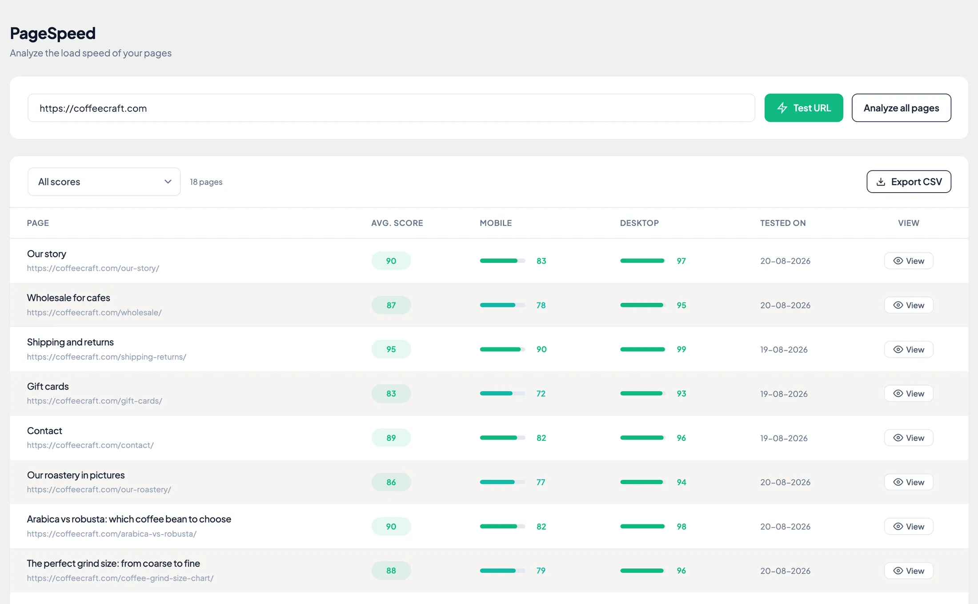
Task: Click Wholesale for cafes title
Action: pos(68,298)
